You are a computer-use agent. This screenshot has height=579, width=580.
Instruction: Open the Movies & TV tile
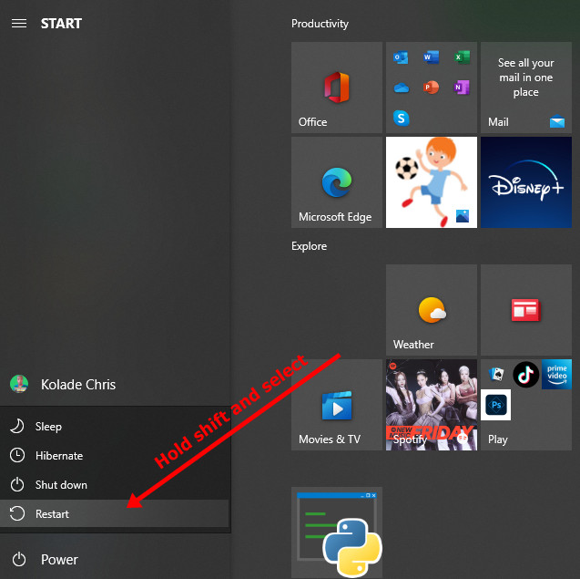point(337,405)
